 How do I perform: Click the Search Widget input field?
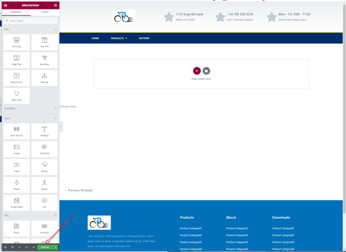click(x=31, y=21)
